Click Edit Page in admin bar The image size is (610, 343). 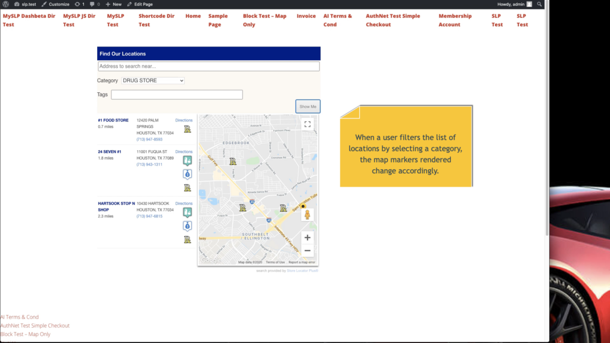point(139,4)
